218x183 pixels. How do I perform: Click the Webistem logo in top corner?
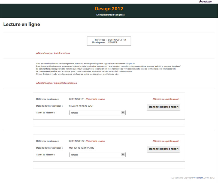pos(208,2)
